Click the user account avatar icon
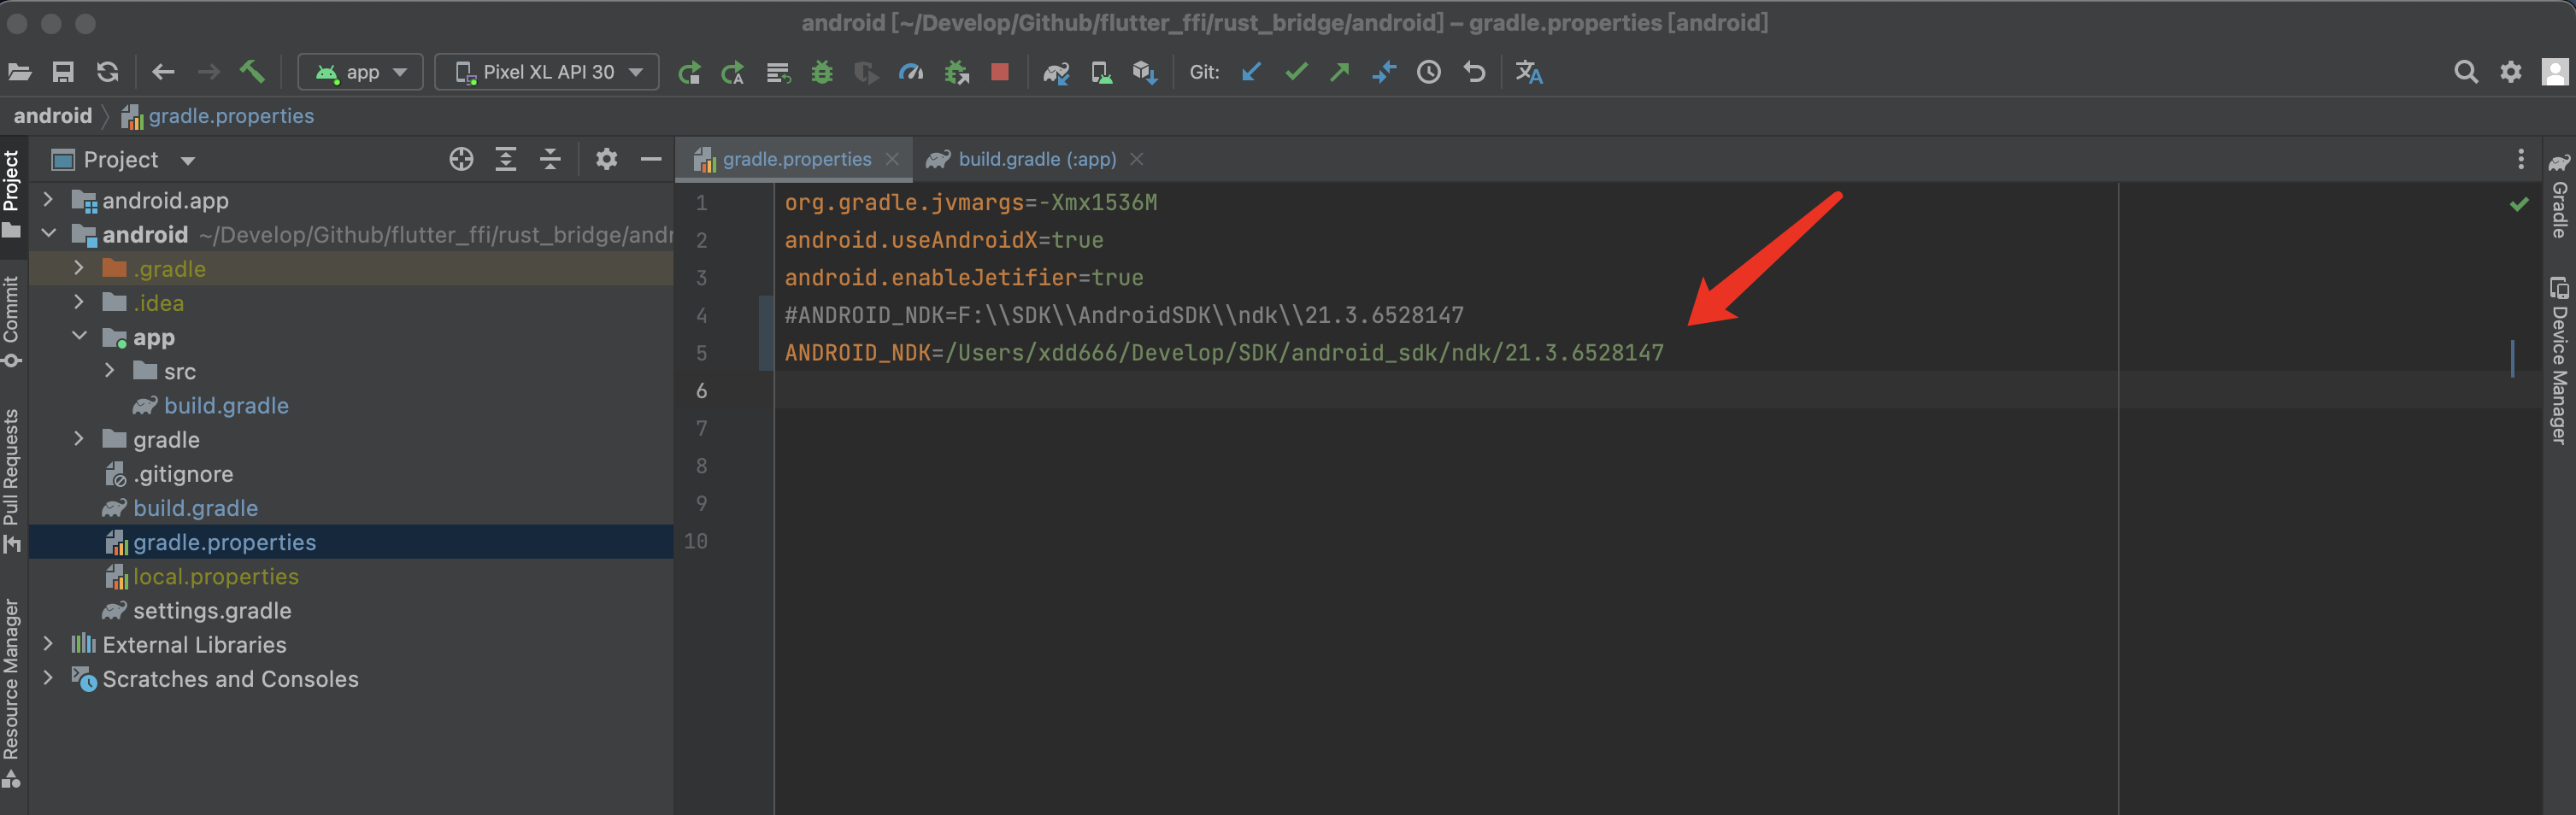 pos(2555,72)
